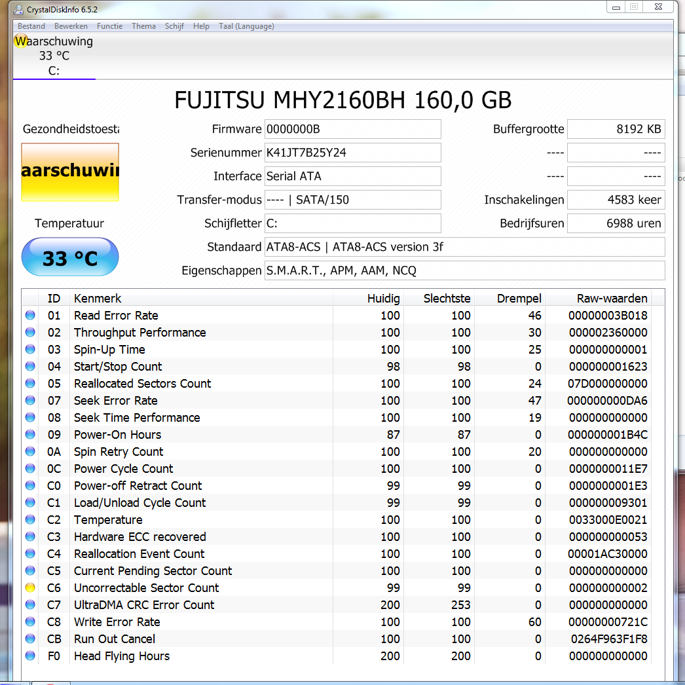Click the blue status icon for Temperature row
Image resolution: width=685 pixels, height=685 pixels.
30,519
